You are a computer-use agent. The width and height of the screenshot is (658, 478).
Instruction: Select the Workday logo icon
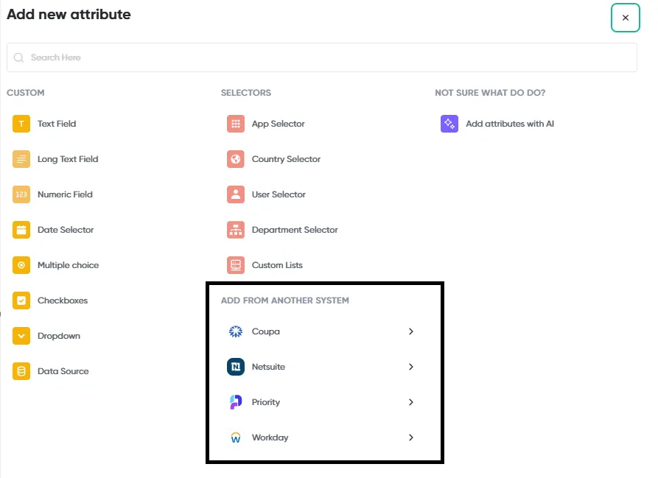tap(235, 437)
